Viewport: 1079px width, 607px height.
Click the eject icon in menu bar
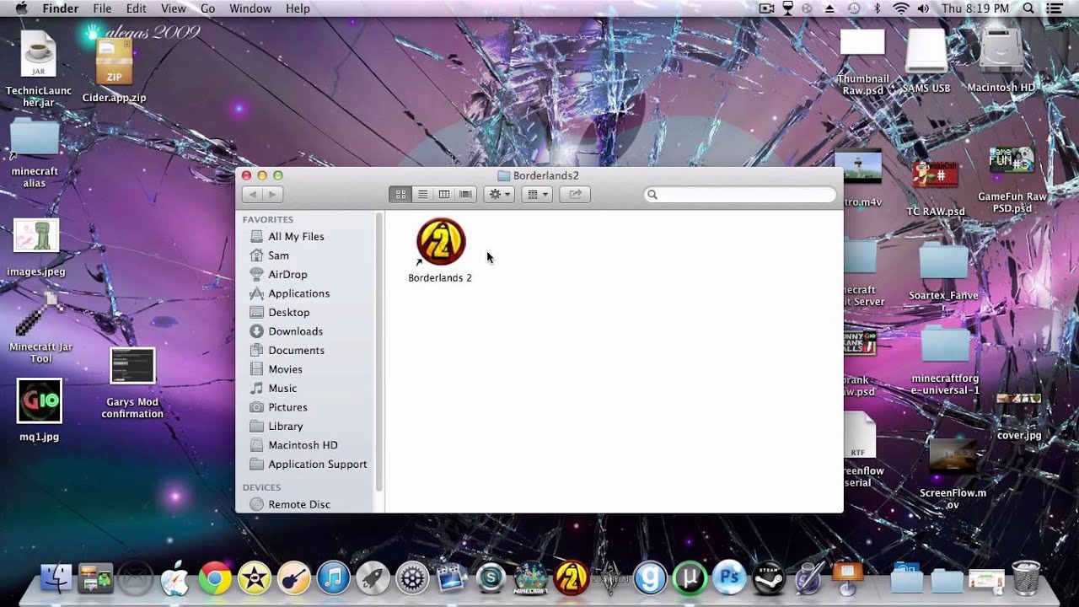click(829, 8)
